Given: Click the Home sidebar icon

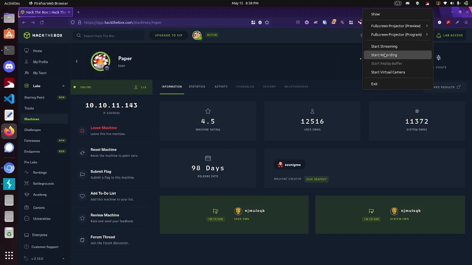Looking at the screenshot, I should pyautogui.click(x=27, y=51).
